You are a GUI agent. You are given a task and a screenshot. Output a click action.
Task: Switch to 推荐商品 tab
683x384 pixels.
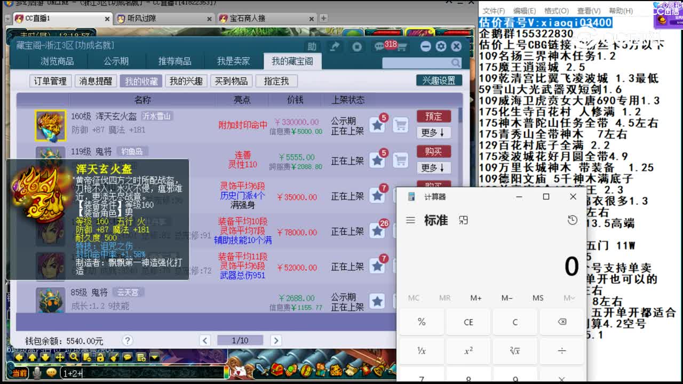tap(174, 61)
